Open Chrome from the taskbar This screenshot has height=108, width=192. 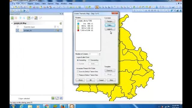[x=47, y=106]
